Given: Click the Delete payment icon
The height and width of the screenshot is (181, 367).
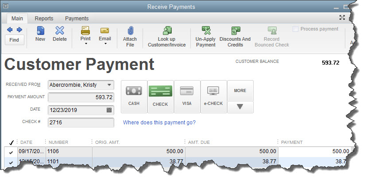Looking at the screenshot, I should [60, 31].
